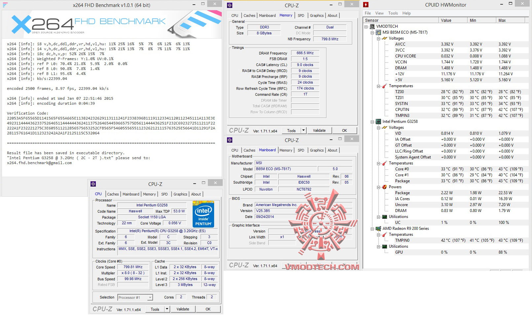532x319 pixels.
Task: Collapse the Intel Pentium G3258 node
Action: [x=372, y=122]
